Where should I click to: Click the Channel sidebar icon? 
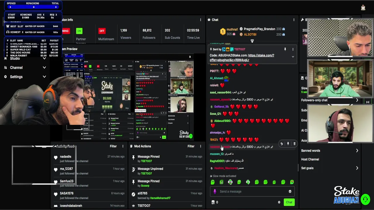click(5, 68)
